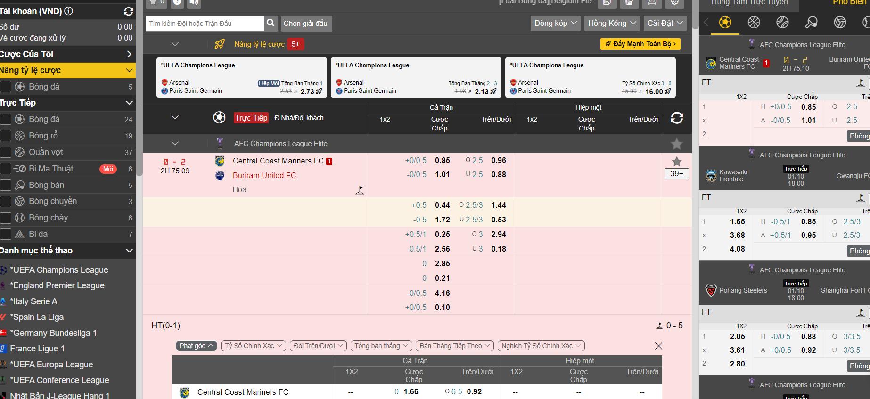Tick the Bi Ma Thuật checkbox
870x399 pixels.
click(6, 169)
